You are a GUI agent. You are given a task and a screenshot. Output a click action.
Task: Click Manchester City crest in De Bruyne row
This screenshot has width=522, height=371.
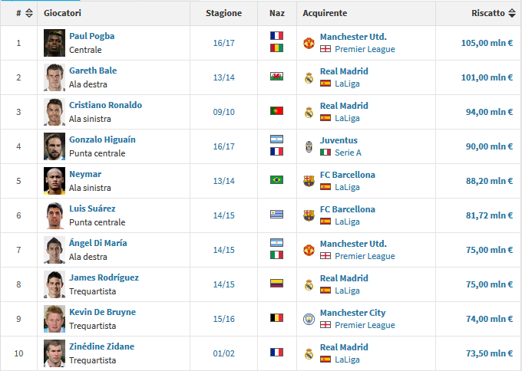click(x=309, y=319)
